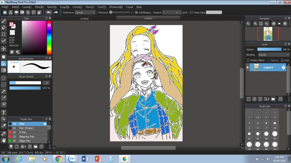Hide Layer1 using its visibility dot
This screenshot has width=291, height=163.
[248, 67]
